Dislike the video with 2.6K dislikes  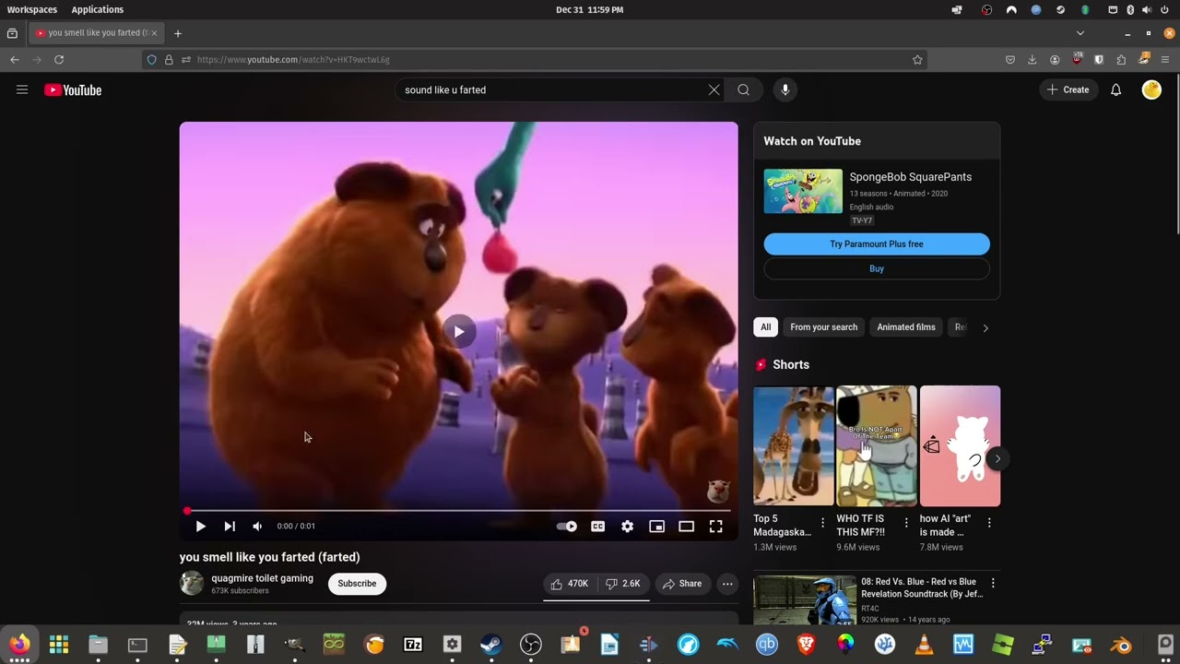(x=623, y=584)
